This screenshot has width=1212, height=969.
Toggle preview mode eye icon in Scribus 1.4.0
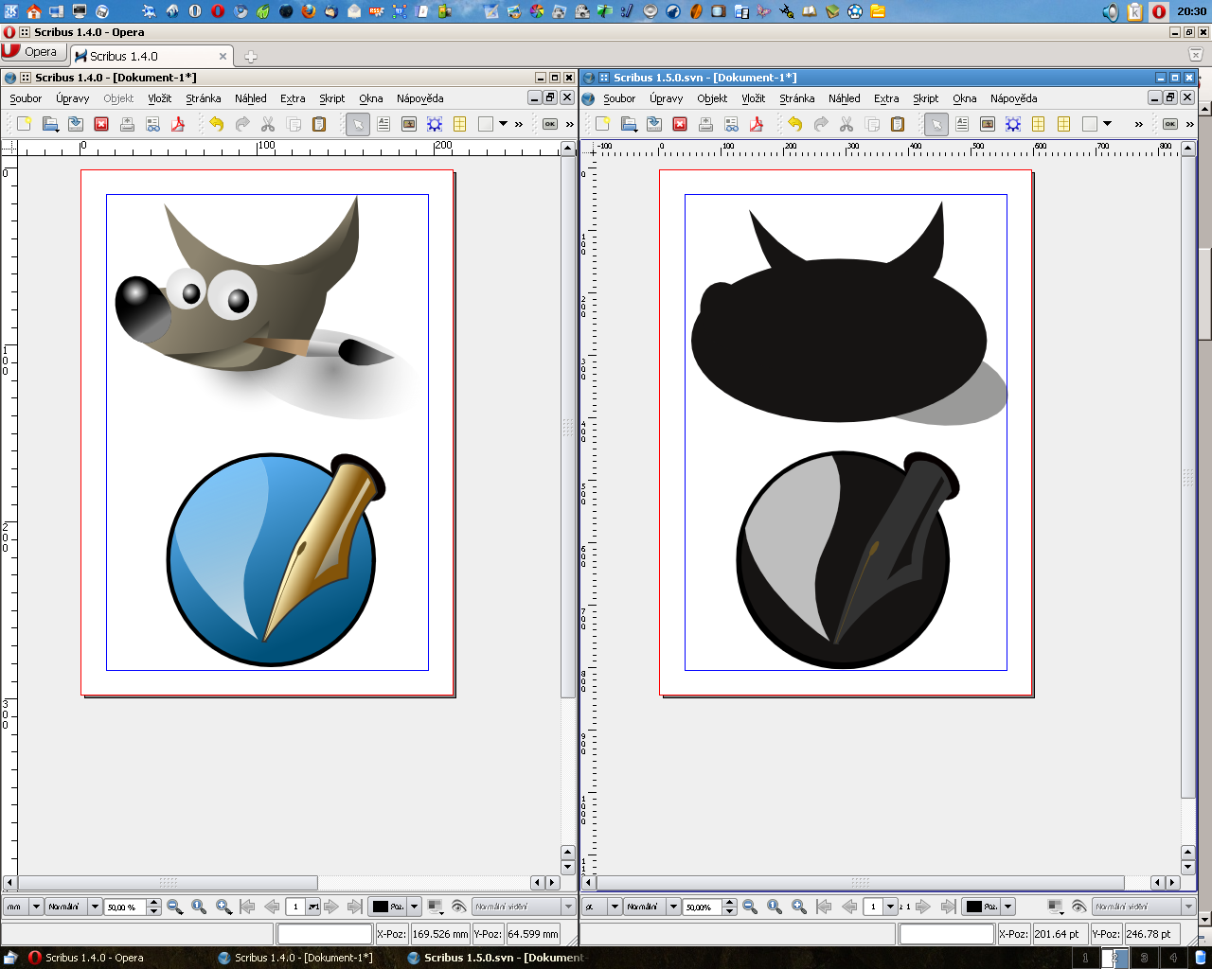pos(459,907)
